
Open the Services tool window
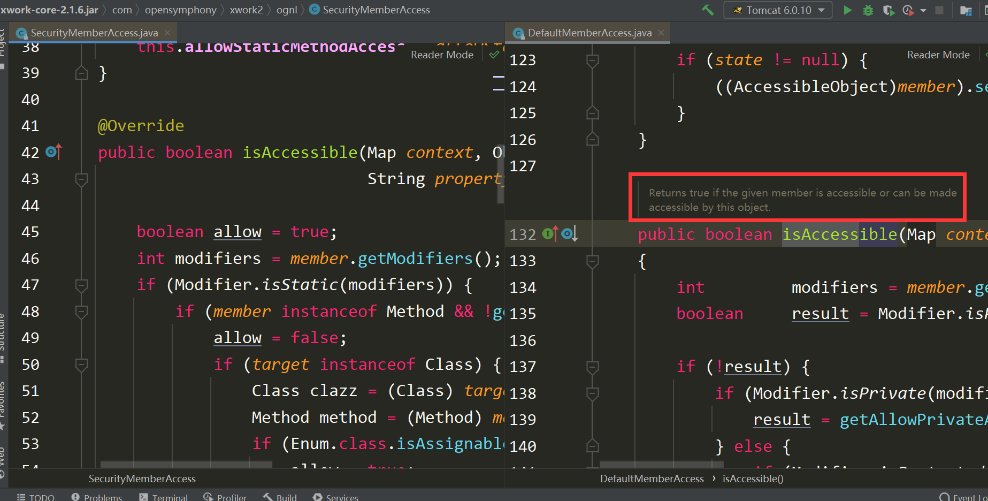pos(336,497)
